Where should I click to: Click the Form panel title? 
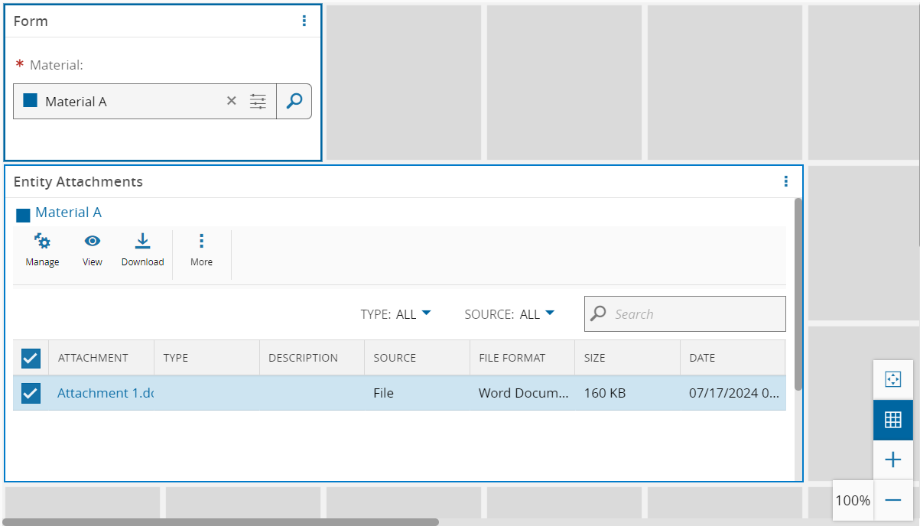tap(31, 21)
